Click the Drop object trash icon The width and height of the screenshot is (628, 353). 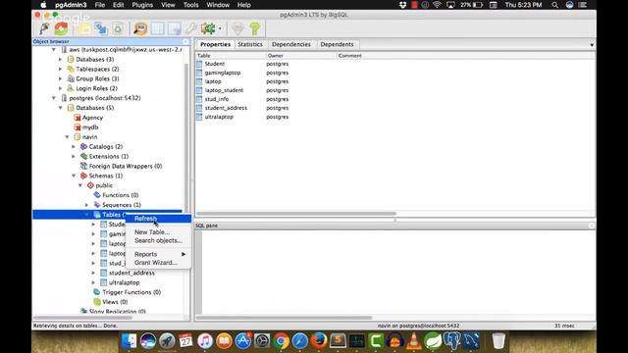(118, 28)
